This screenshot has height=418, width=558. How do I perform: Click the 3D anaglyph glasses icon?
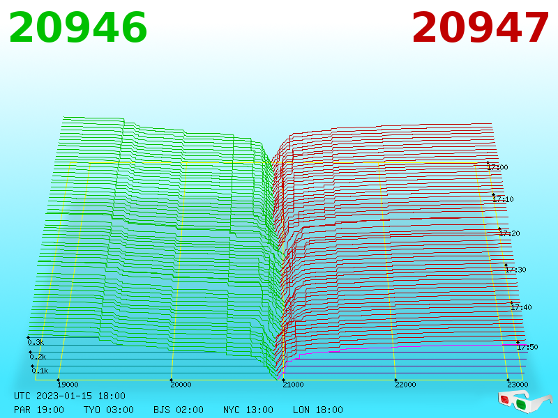[525, 402]
